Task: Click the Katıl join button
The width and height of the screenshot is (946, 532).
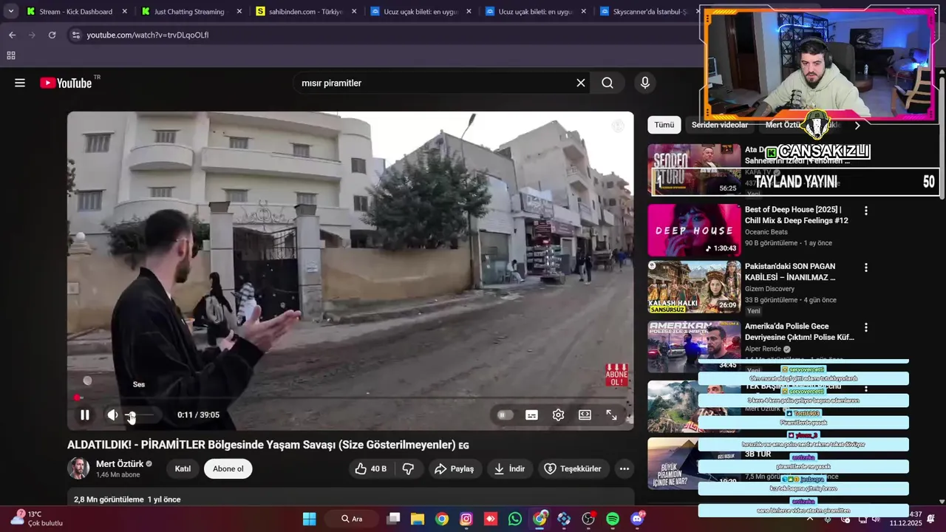Action: point(183,468)
